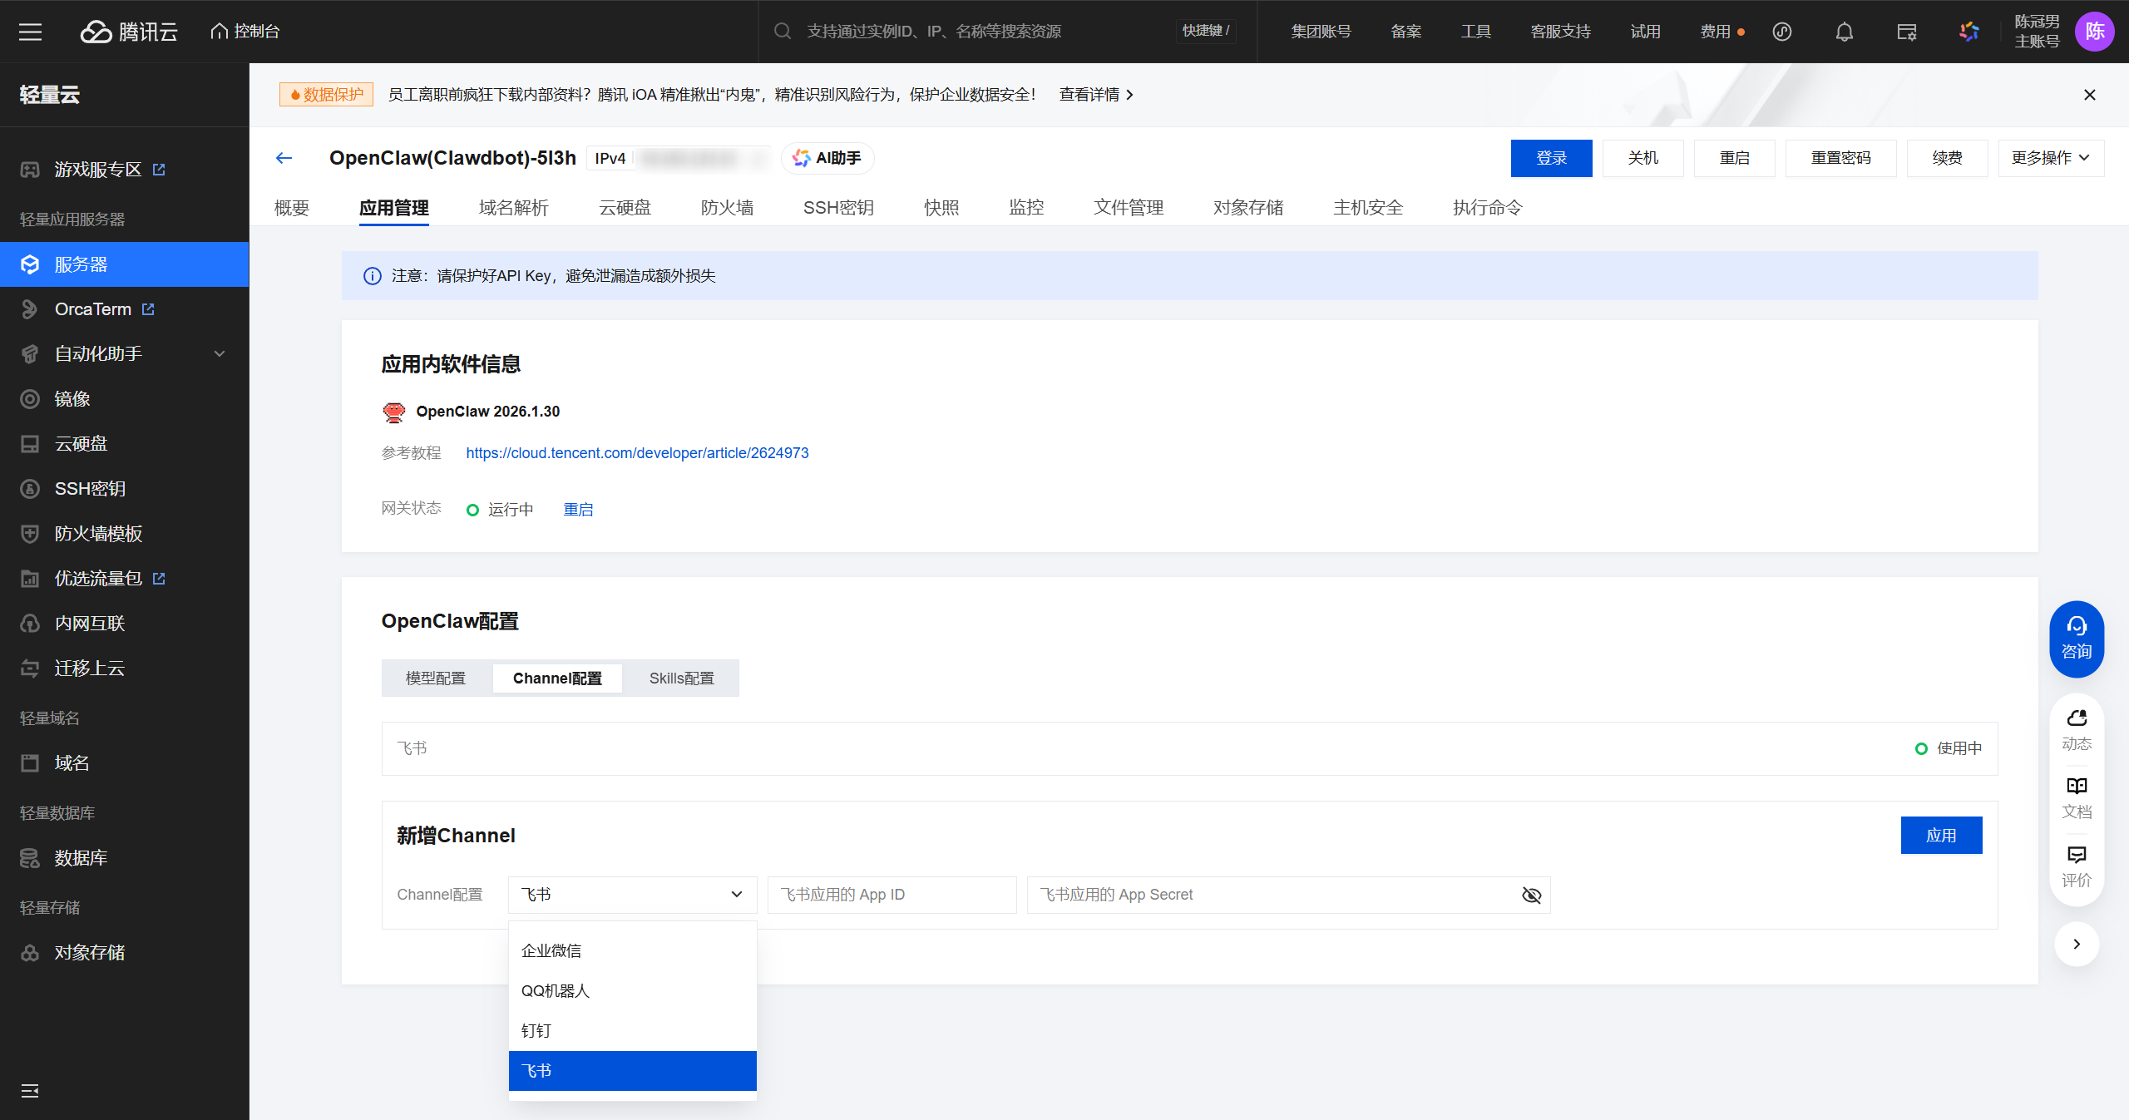This screenshot has width=2129, height=1120.
Task: Open the hamburger navigation menu
Action: click(x=30, y=32)
